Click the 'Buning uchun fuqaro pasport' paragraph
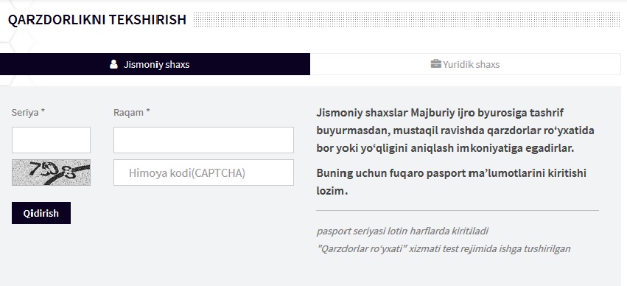 (451, 181)
